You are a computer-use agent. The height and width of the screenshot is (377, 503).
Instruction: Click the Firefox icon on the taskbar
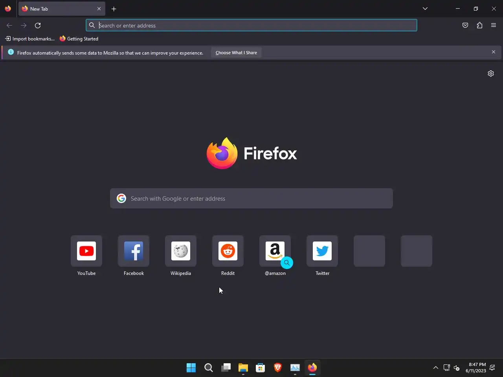coord(312,368)
